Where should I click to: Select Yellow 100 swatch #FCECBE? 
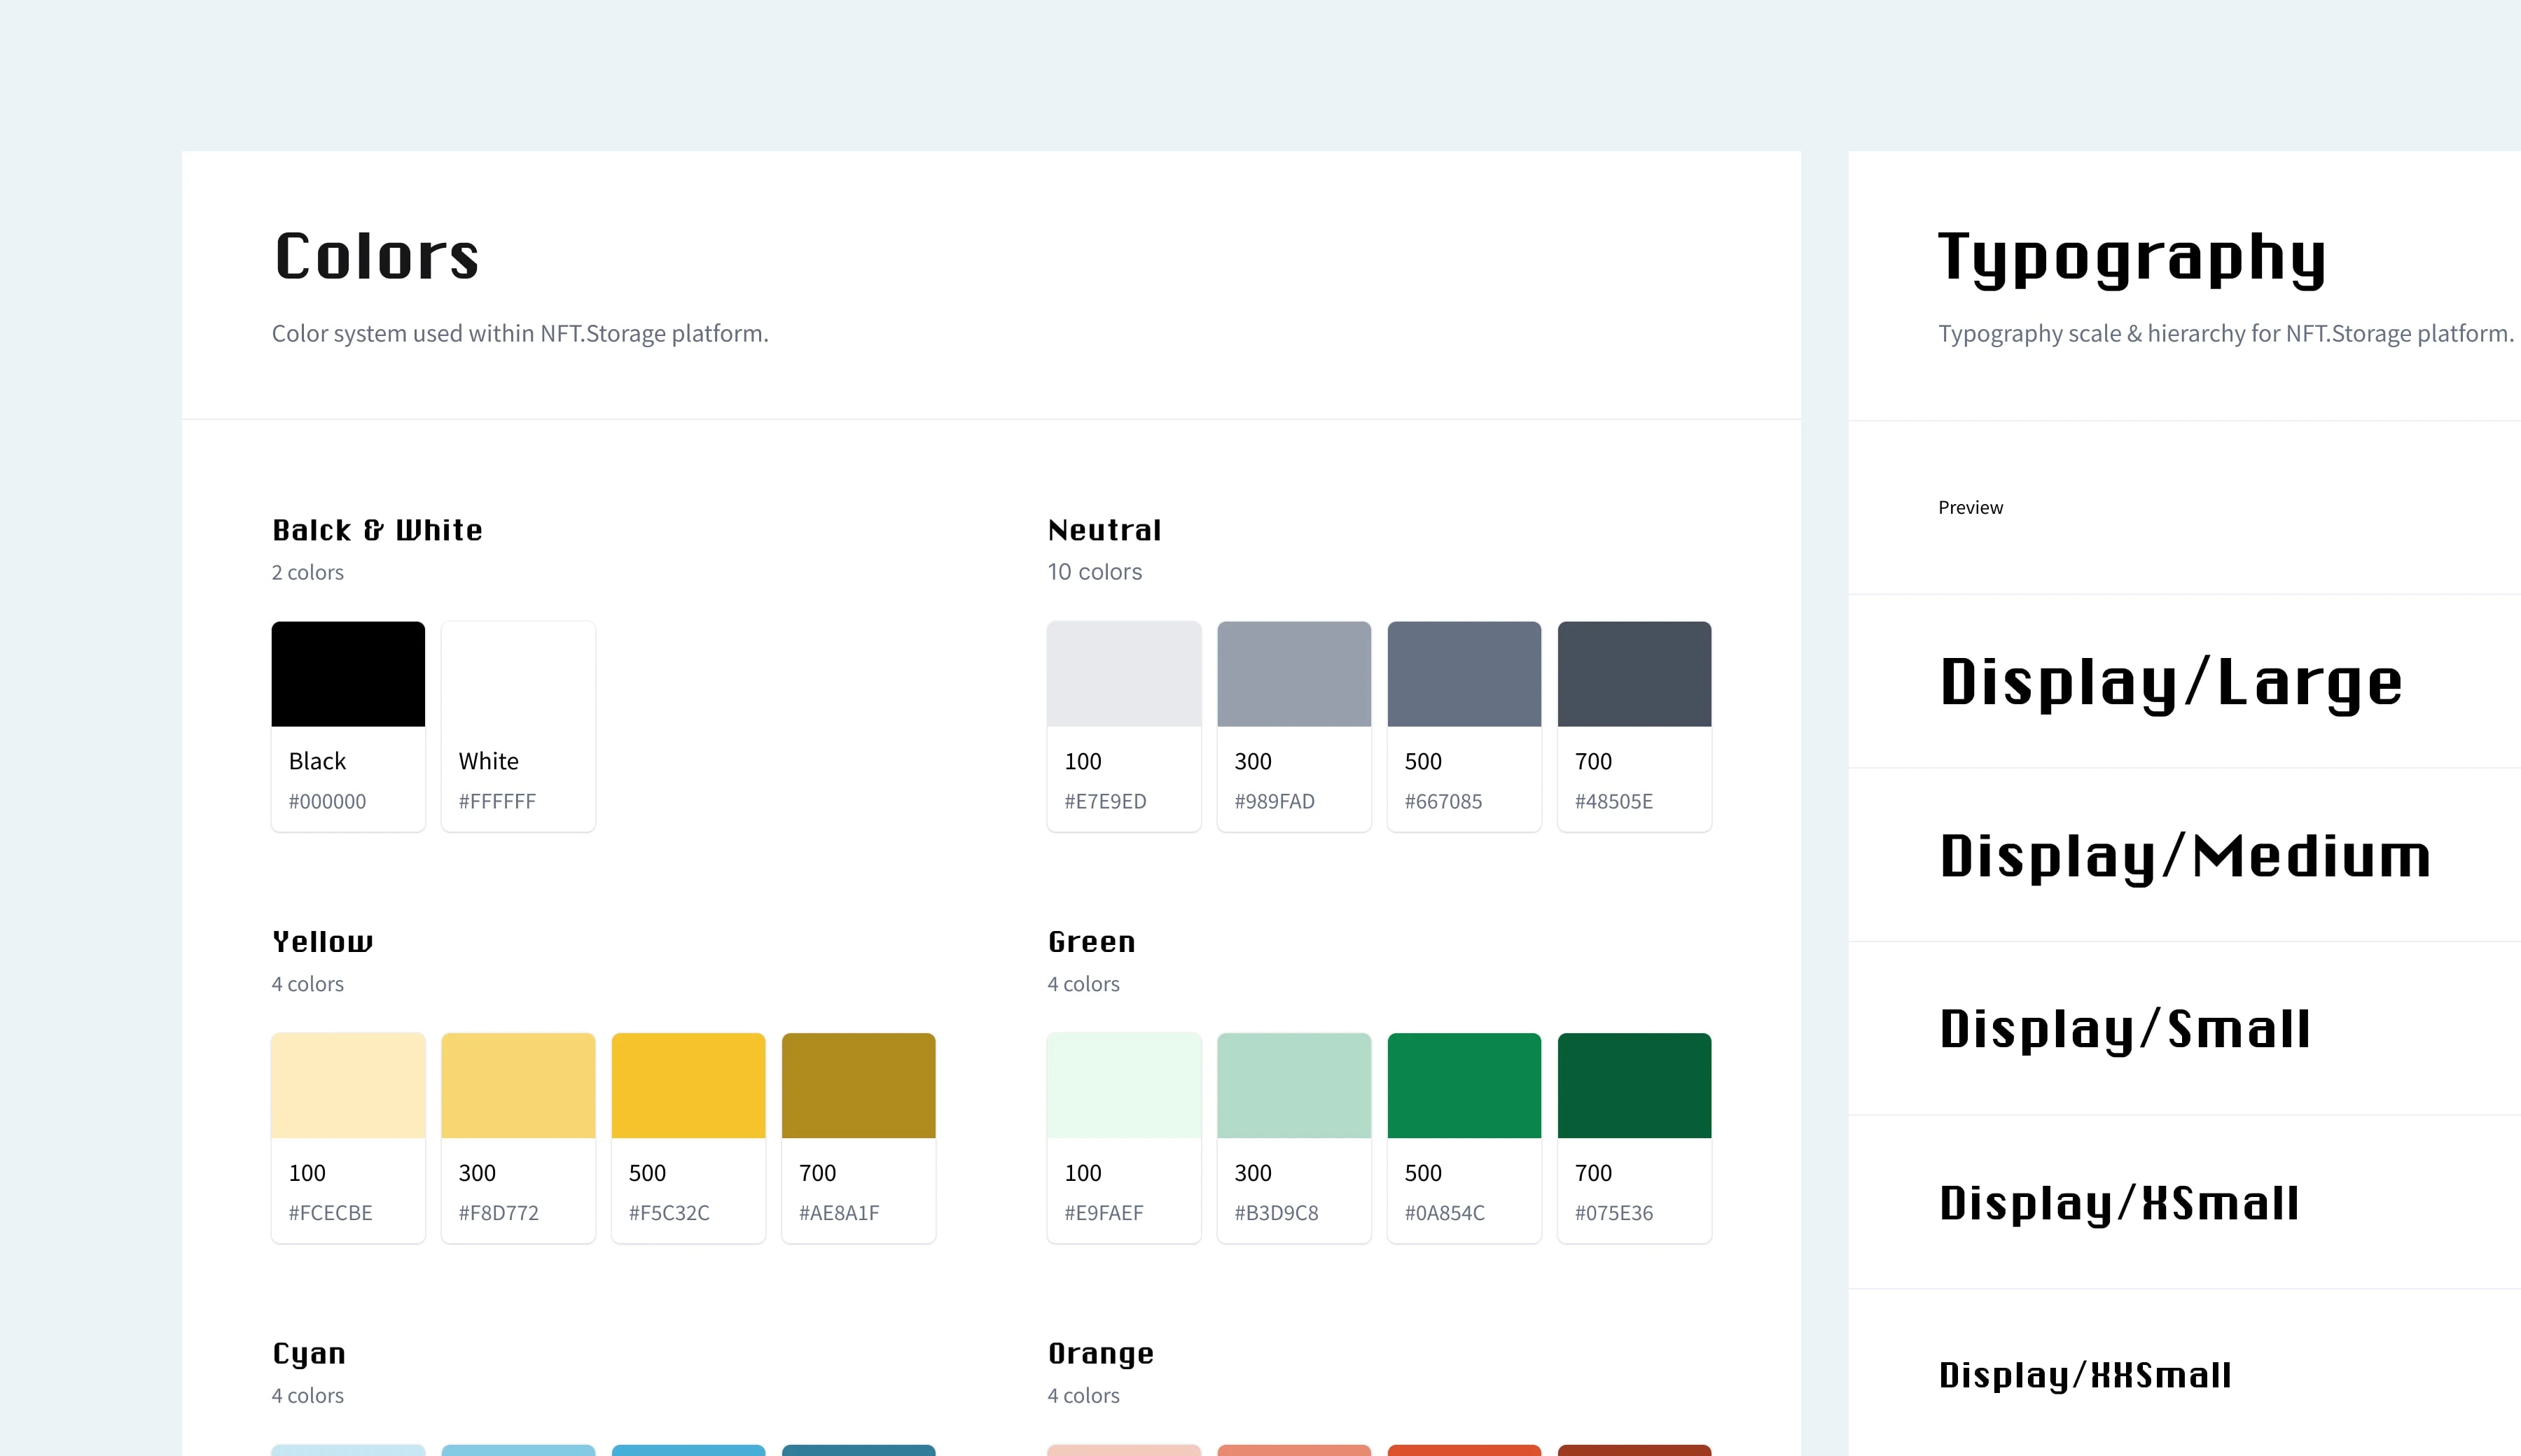(x=348, y=1138)
